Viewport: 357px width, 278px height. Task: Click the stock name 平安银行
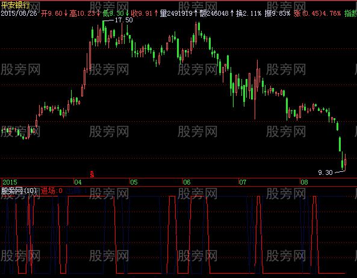tap(15, 5)
